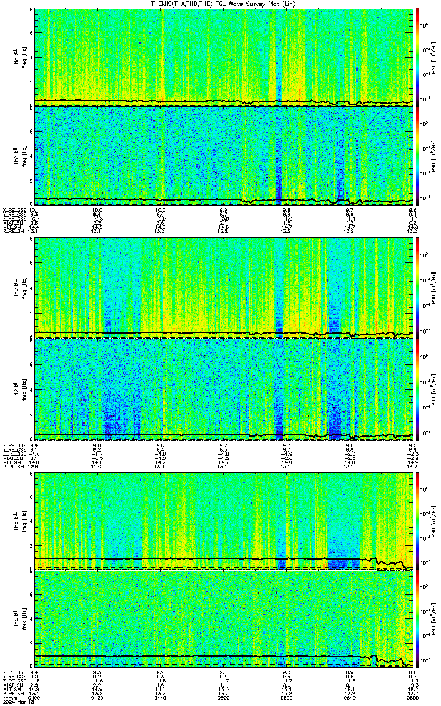Click the 'THA B⊥ freq [Hz]' axis label
This screenshot has height=706, width=441.
pos(20,57)
